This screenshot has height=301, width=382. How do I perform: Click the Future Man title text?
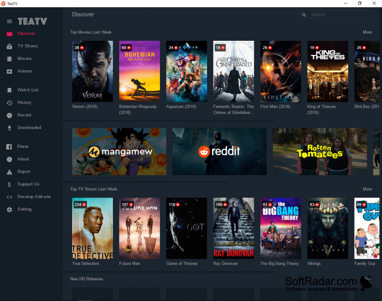click(130, 263)
